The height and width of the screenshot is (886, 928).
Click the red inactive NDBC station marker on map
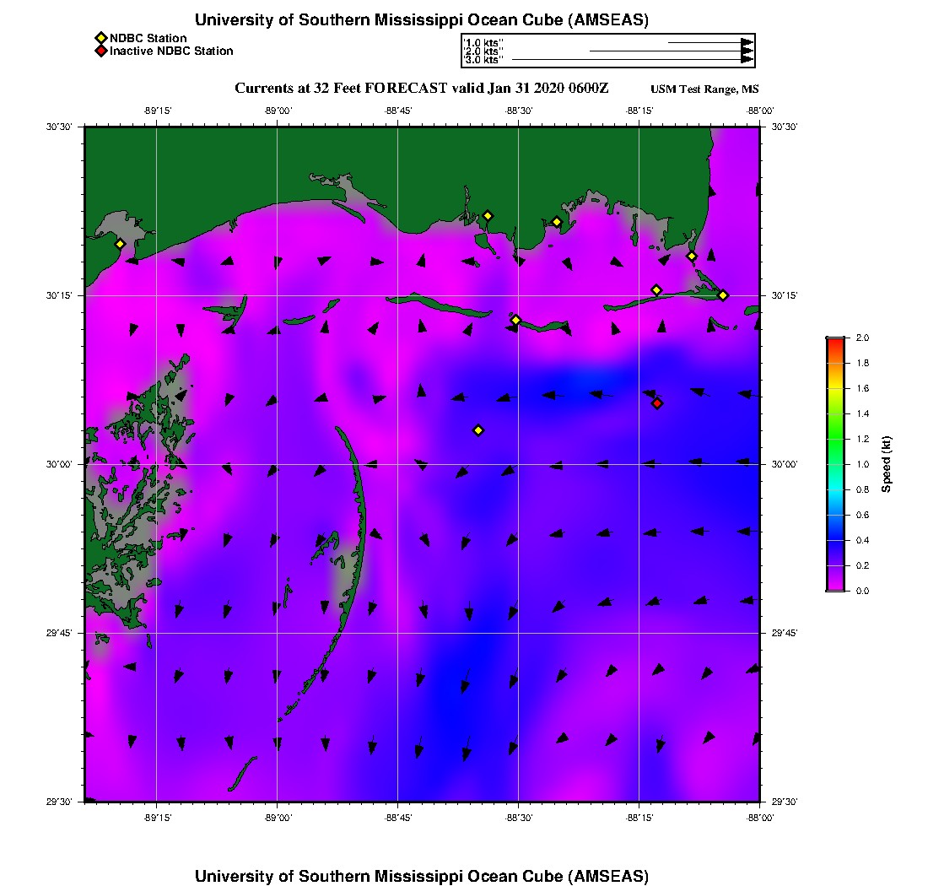pos(657,403)
